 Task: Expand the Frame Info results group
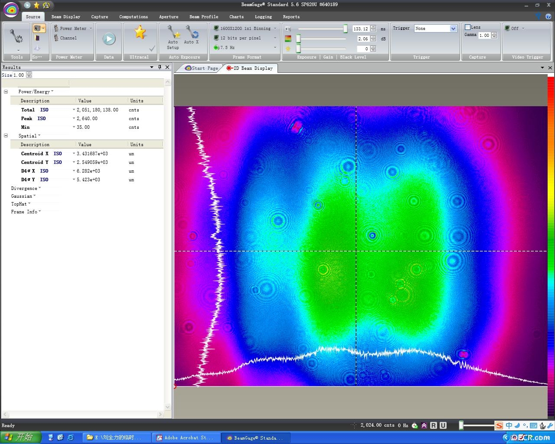(26, 212)
